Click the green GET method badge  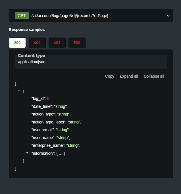[x=22, y=16]
